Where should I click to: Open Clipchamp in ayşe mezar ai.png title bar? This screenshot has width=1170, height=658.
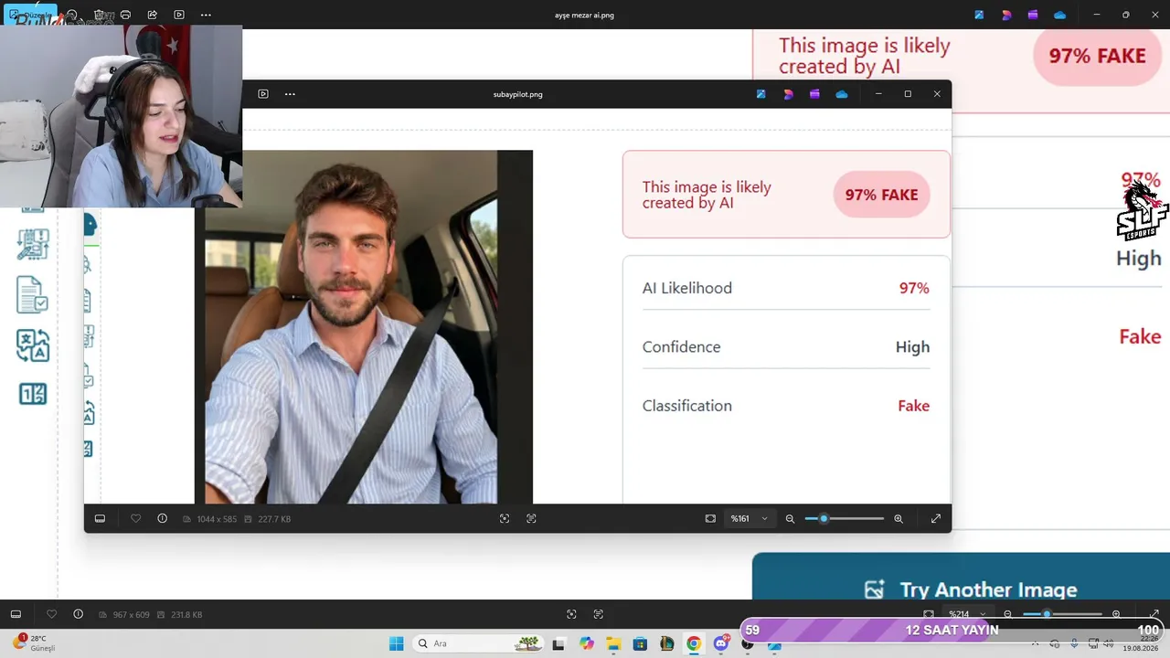point(1033,15)
